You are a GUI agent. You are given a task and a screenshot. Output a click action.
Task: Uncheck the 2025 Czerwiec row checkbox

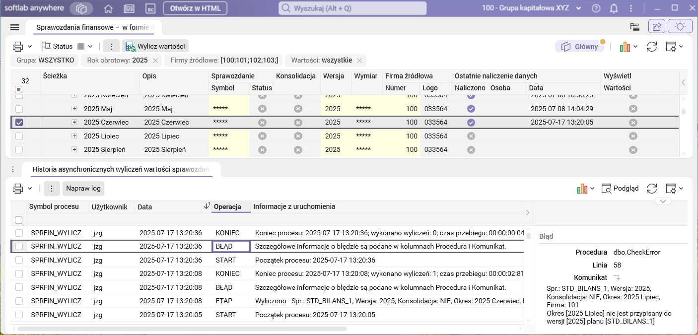[19, 123]
